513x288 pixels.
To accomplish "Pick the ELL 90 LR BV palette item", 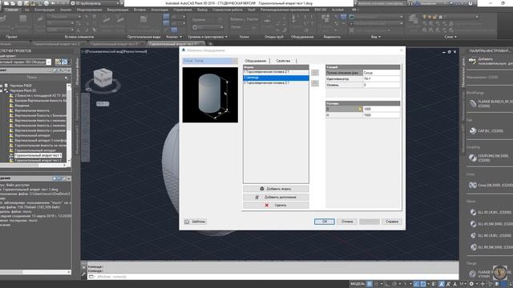I will (x=491, y=235).
